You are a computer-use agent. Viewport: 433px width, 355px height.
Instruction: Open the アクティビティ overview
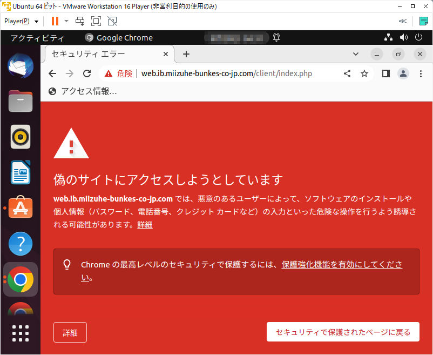coord(37,38)
